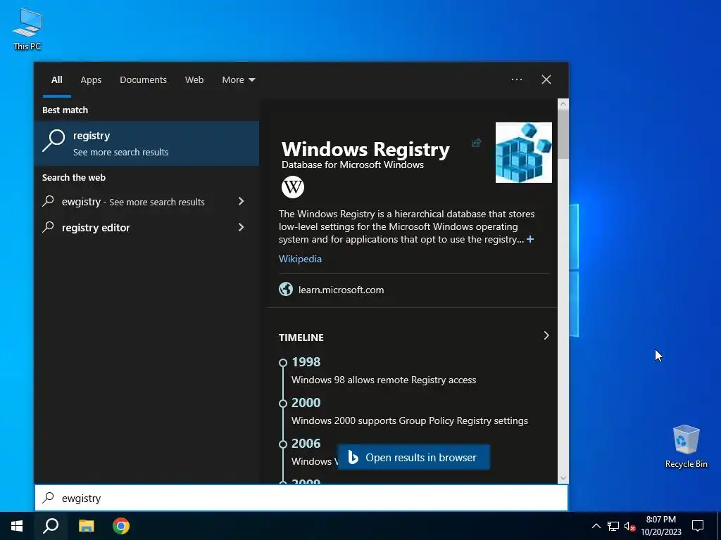Click the Windows Start button

pos(17,526)
